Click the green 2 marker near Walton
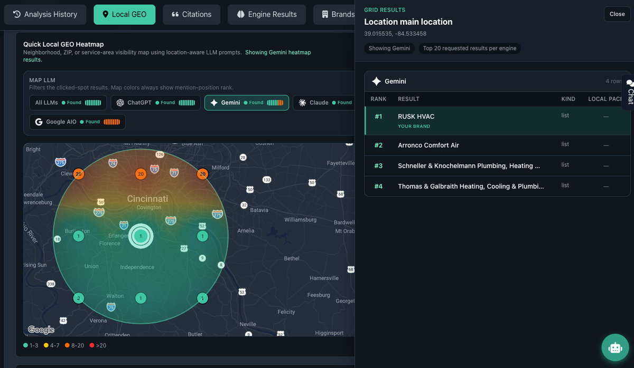This screenshot has height=368, width=634. click(78, 298)
